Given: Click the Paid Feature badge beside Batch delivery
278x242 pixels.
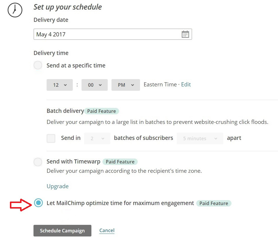Looking at the screenshot, I should (102, 111).
